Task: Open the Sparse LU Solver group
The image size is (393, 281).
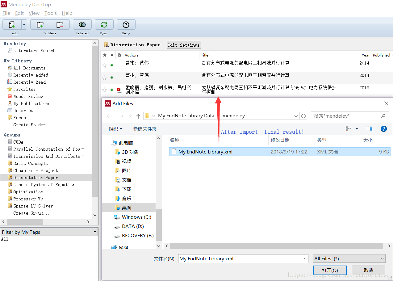Action: 33,206
